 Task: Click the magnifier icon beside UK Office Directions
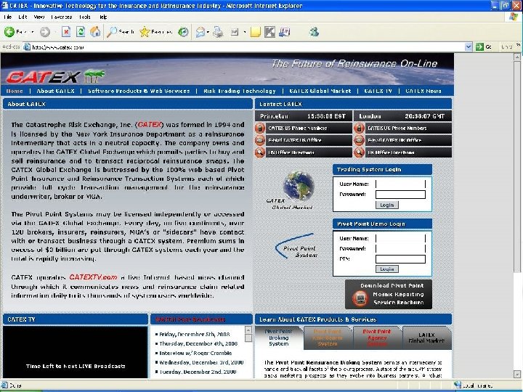tap(359, 152)
